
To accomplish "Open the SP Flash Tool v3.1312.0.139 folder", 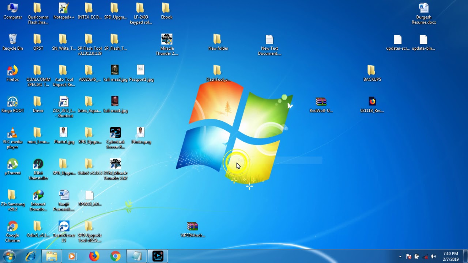I will tap(89, 45).
